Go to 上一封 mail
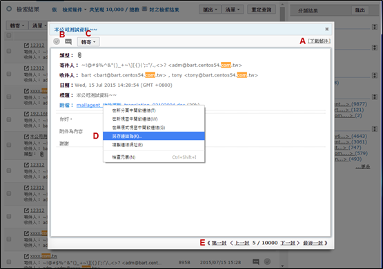The height and width of the screenshot is (269, 383). (242, 243)
